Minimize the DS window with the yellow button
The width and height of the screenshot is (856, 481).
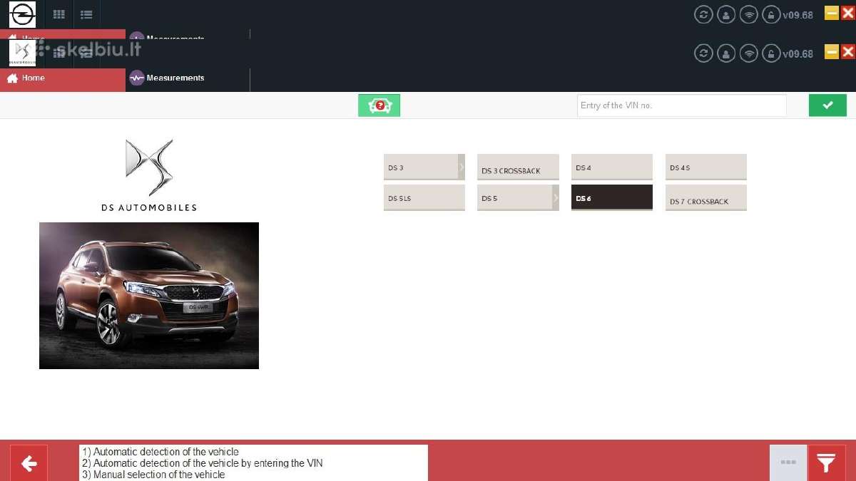[x=832, y=51]
